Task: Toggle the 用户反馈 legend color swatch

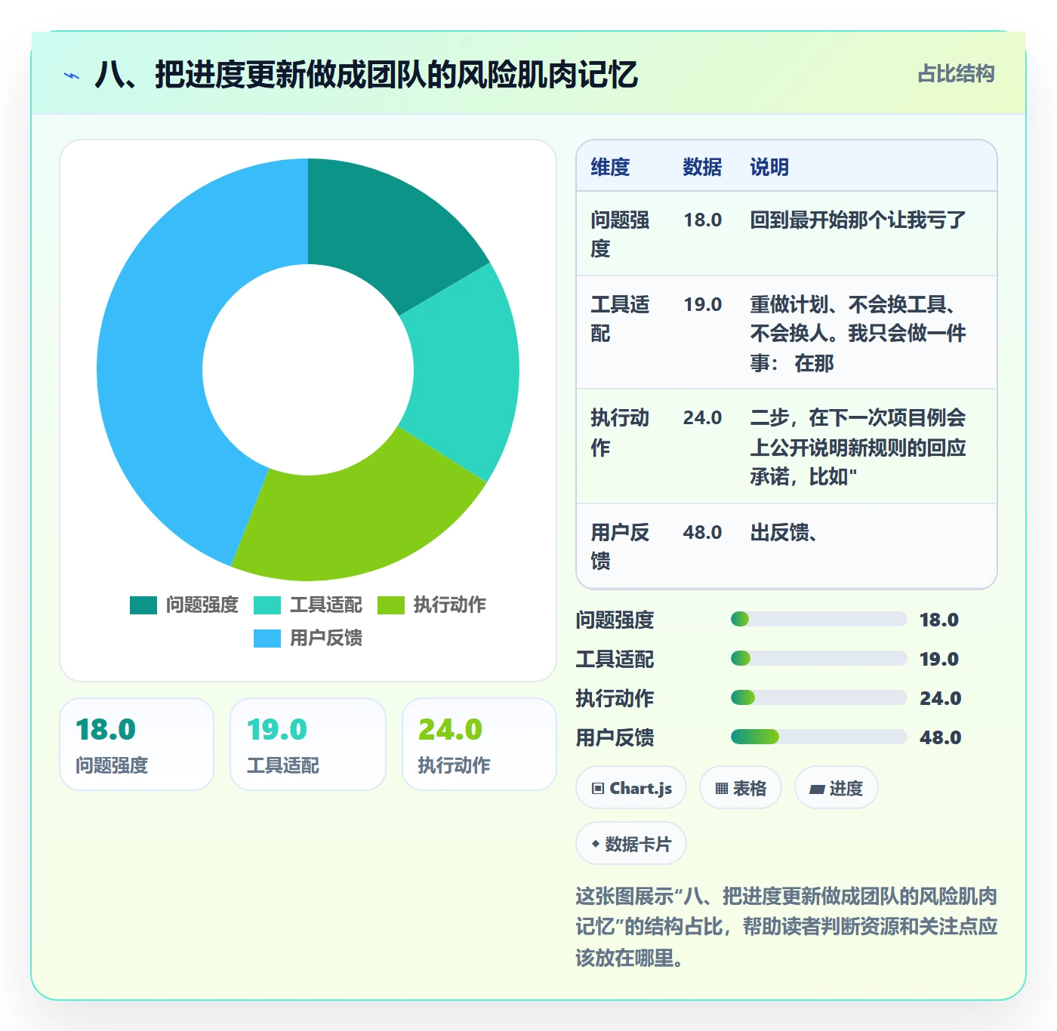Action: 267,639
